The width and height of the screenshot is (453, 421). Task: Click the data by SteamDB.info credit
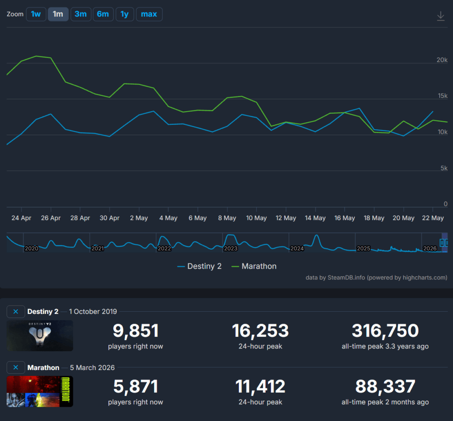[376, 278]
